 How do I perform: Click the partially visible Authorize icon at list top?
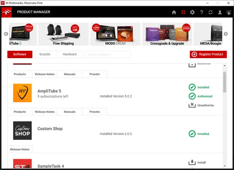coord(192,65)
